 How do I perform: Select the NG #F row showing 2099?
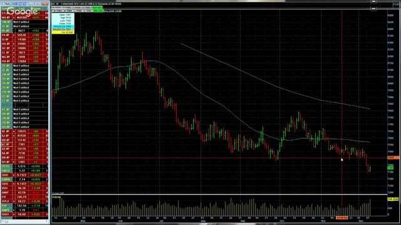pyautogui.click(x=24, y=57)
